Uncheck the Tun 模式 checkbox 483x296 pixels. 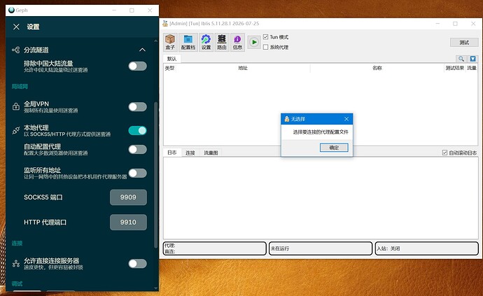click(x=265, y=37)
